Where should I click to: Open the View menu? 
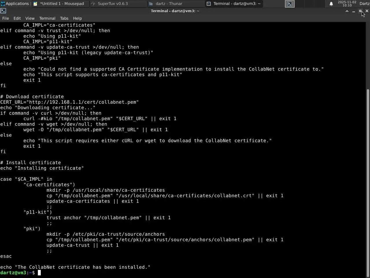pos(30,18)
